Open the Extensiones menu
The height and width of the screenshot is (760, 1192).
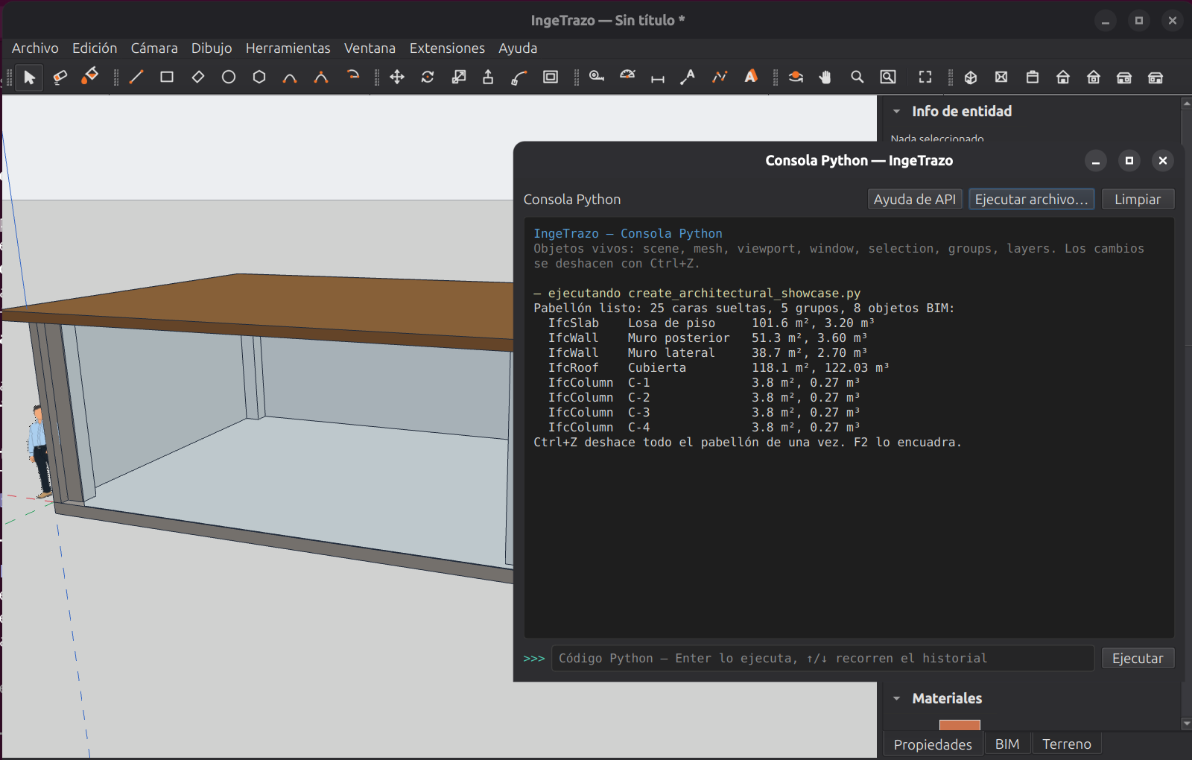click(447, 48)
